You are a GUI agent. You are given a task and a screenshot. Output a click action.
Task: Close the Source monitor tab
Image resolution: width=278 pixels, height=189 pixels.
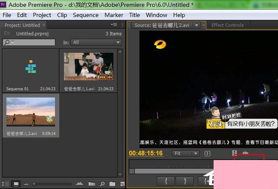pos(203,25)
